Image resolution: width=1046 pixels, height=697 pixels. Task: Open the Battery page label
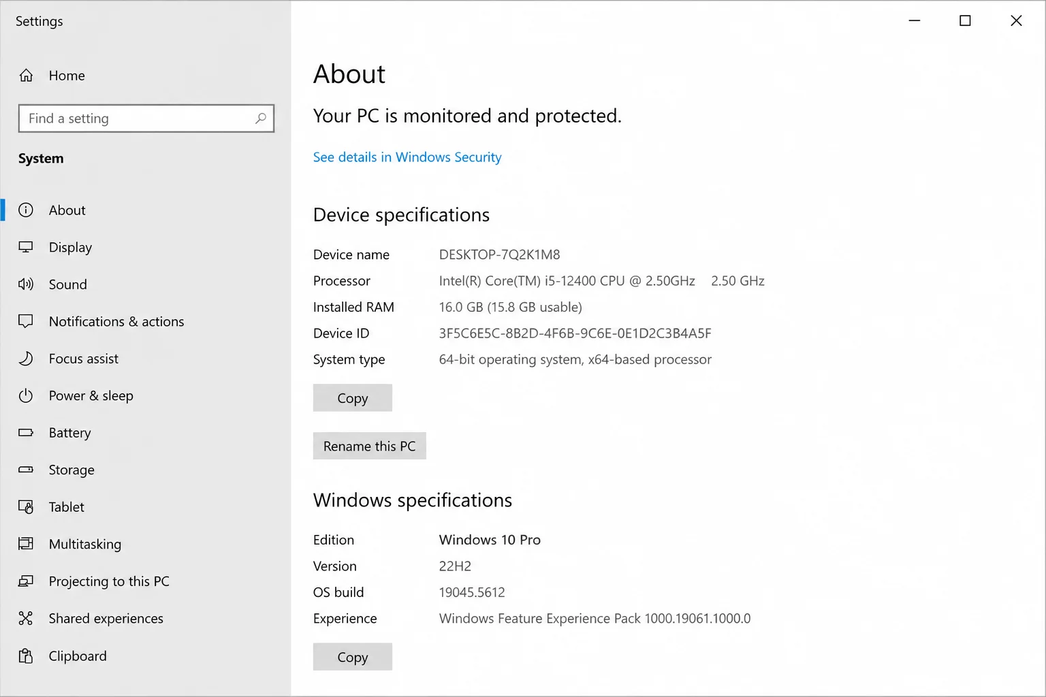[69, 433]
